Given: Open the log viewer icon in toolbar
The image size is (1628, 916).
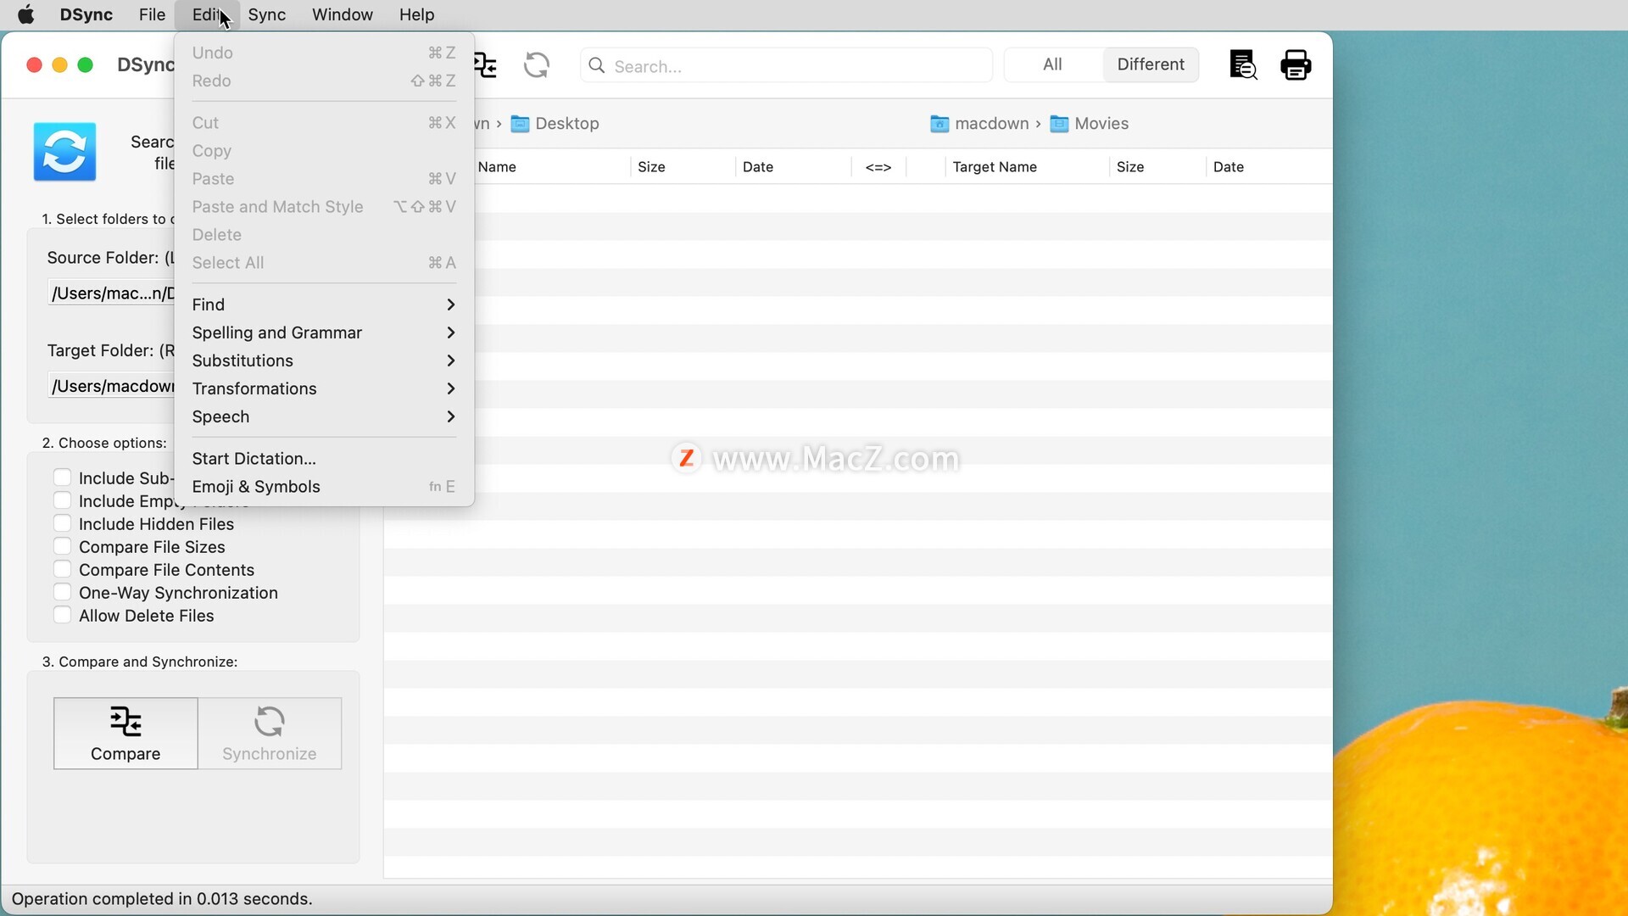Looking at the screenshot, I should coord(1243,65).
